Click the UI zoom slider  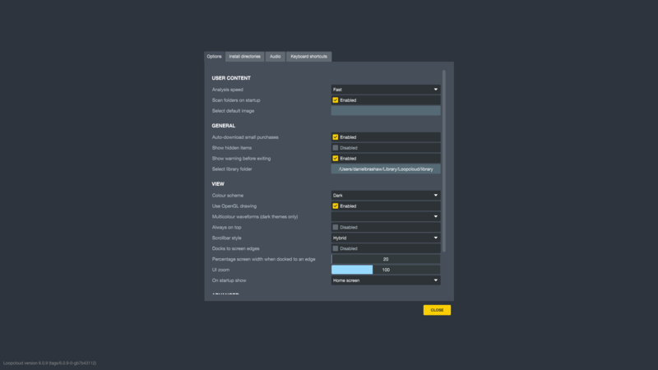386,270
